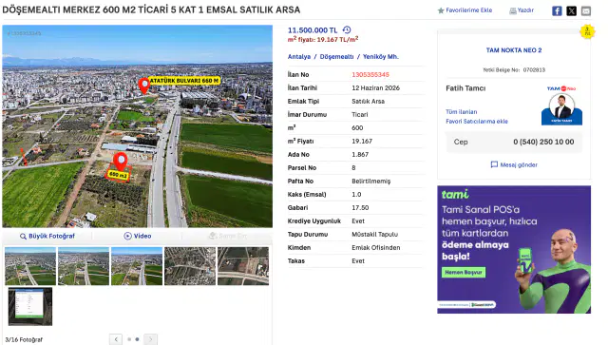Open fifth satellite view thumbnail

coord(243,266)
